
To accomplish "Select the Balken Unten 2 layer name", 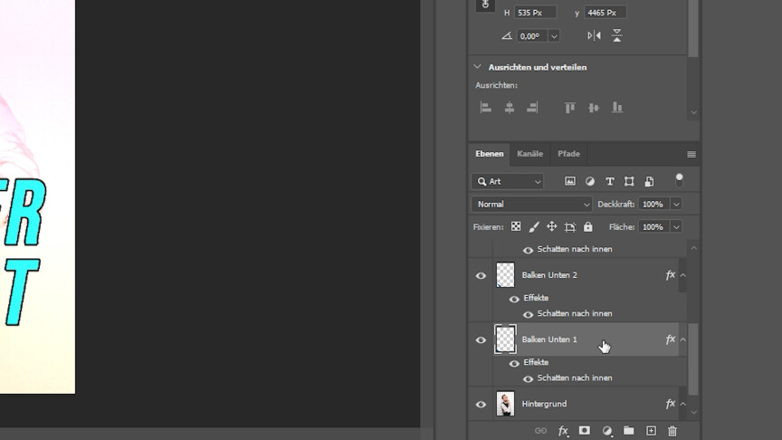I will (x=549, y=275).
